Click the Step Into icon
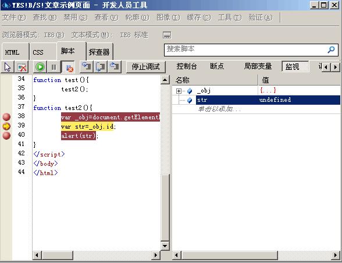342x263 pixels. [x=87, y=66]
